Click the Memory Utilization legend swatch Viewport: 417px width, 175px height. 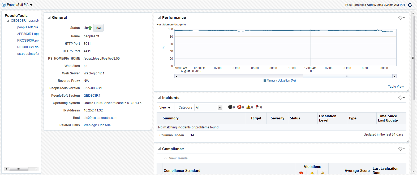[265, 81]
